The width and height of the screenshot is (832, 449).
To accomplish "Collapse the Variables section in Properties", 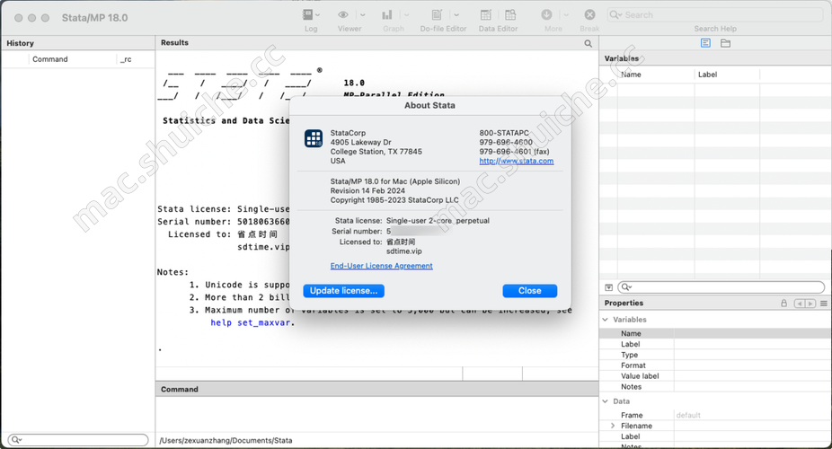I will pos(605,320).
